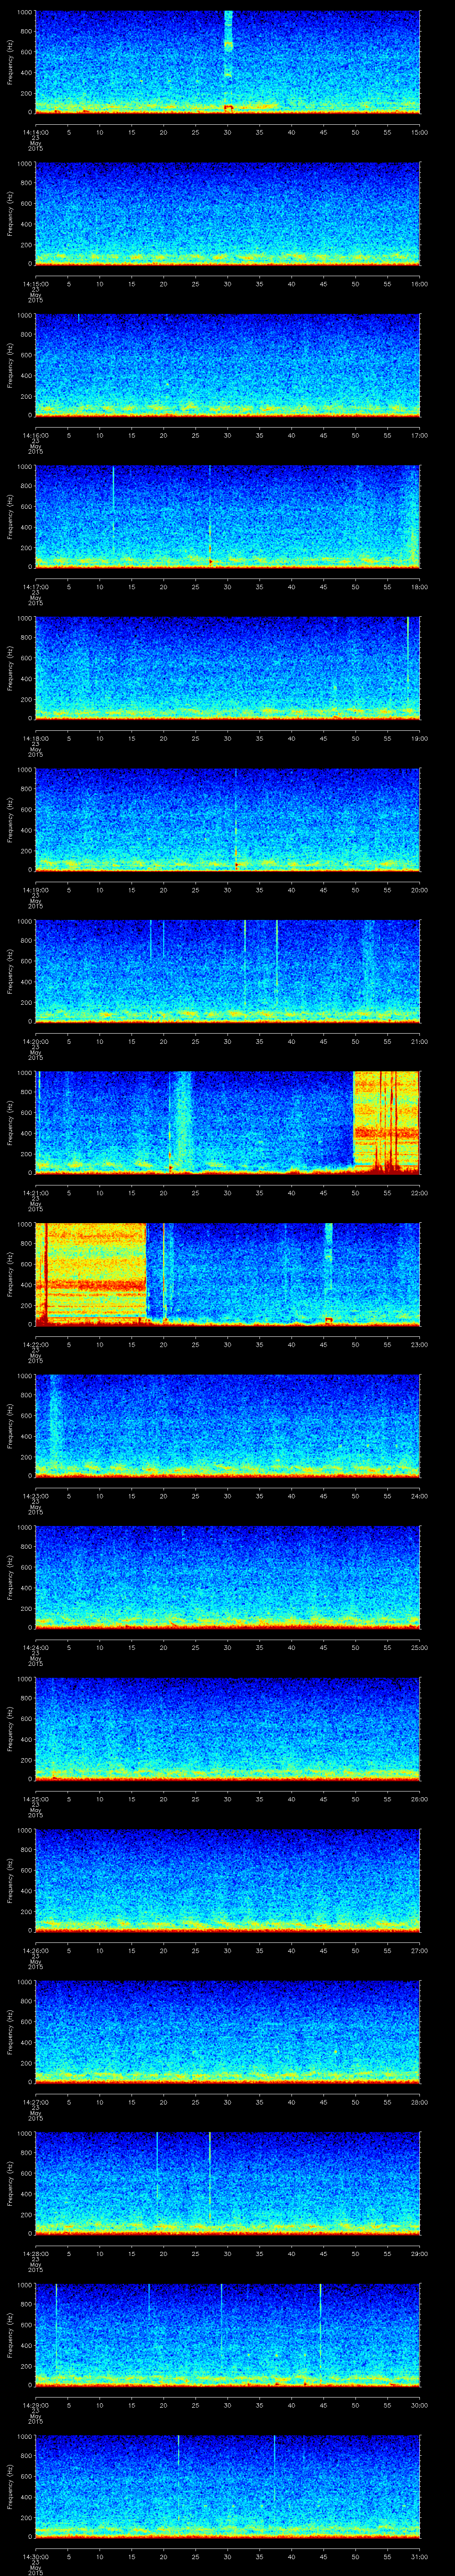Click the 14:20:00 start time label
Screen dimensions: 455x2576
pos(35,1041)
